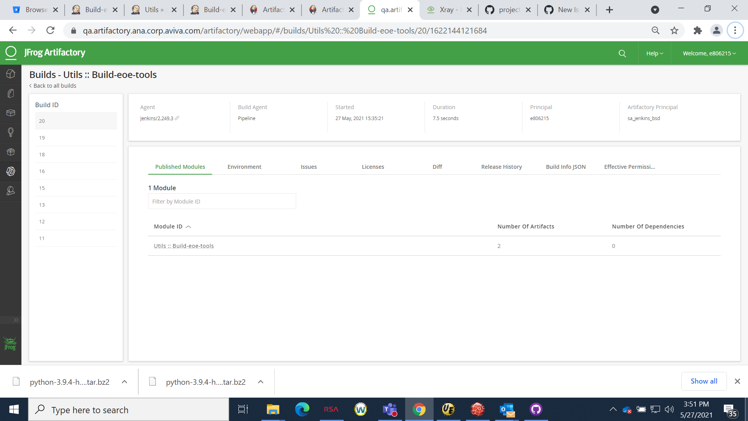Switch to the Environment tab

(x=244, y=166)
